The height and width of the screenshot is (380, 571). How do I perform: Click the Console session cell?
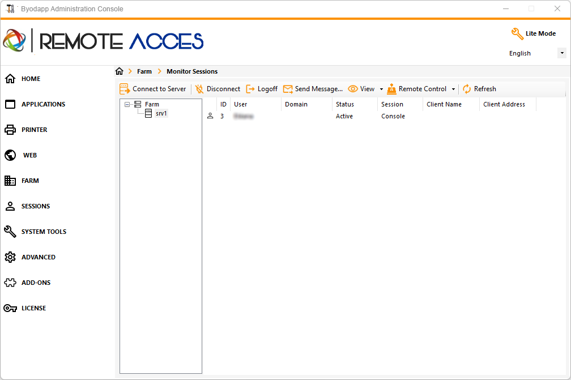(393, 116)
